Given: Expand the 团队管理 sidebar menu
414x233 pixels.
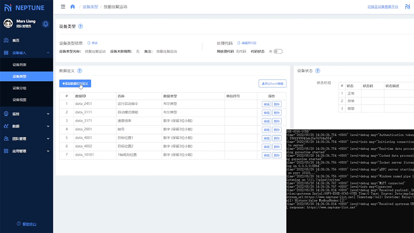Looking at the screenshot, I should pyautogui.click(x=26, y=139).
